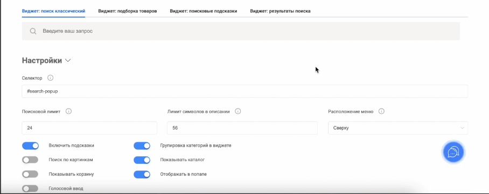The height and width of the screenshot is (194, 489).
Task: Click the Поиск по картинкам label text
Action: (71, 160)
